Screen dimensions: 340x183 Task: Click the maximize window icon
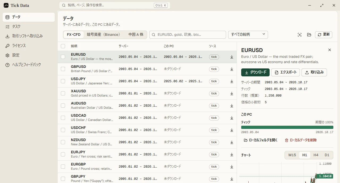(322, 5)
